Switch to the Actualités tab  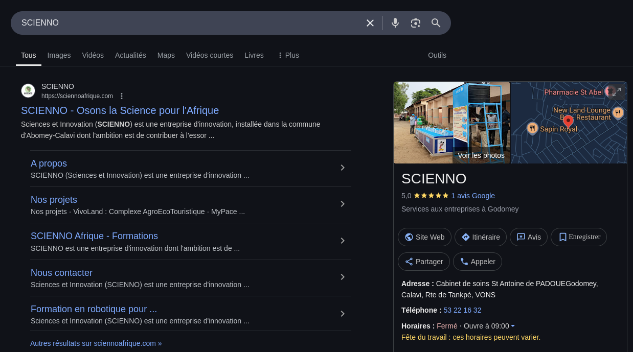(x=130, y=55)
